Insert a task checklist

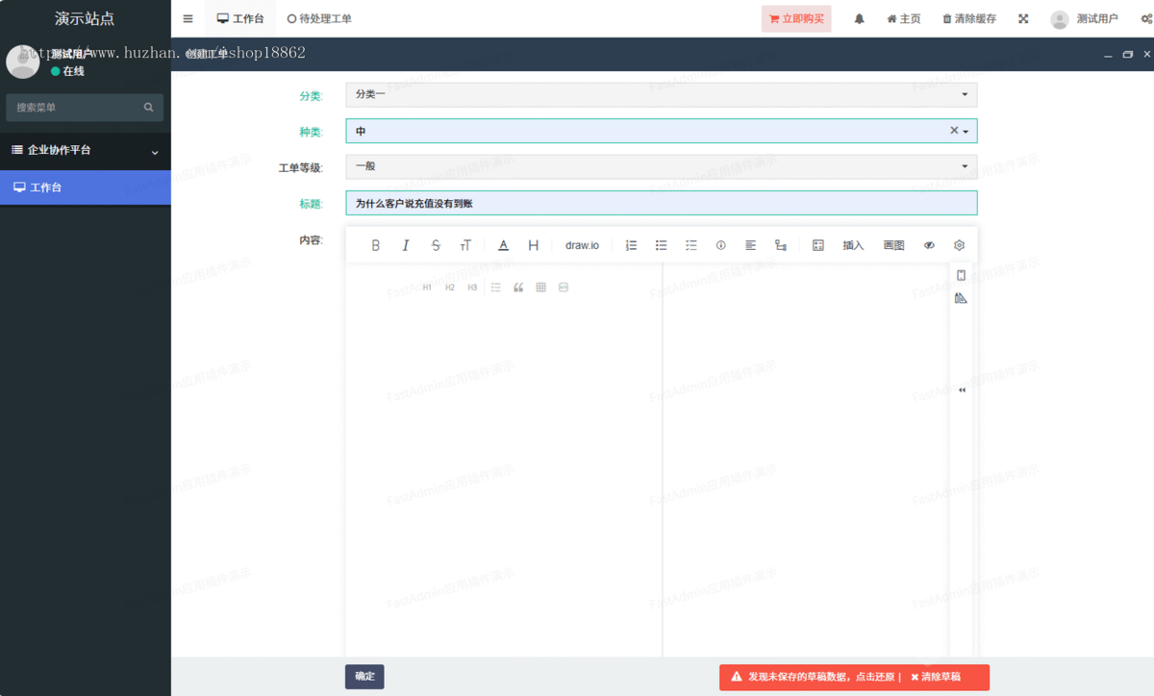click(690, 245)
